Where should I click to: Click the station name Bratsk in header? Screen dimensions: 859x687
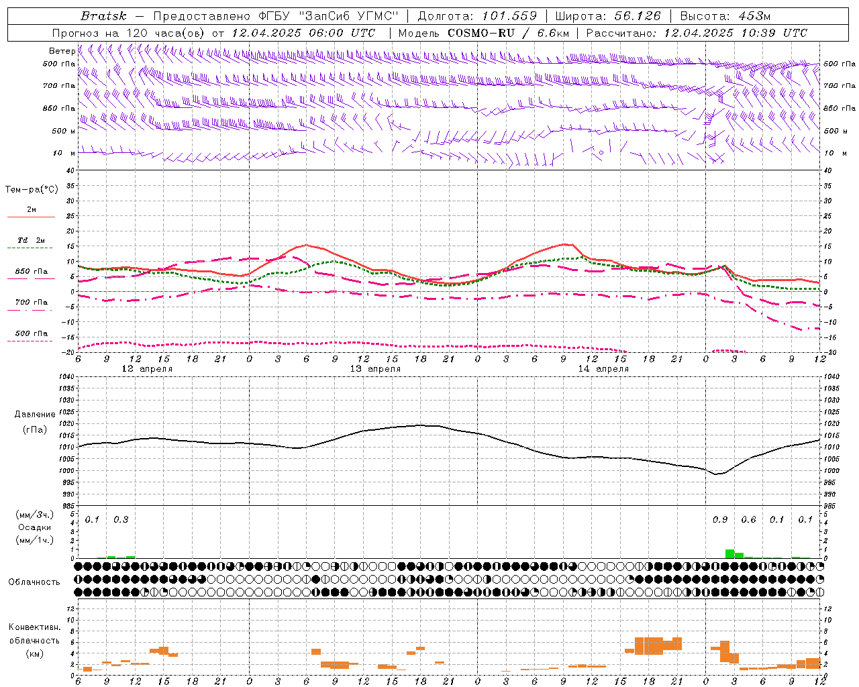tap(103, 16)
